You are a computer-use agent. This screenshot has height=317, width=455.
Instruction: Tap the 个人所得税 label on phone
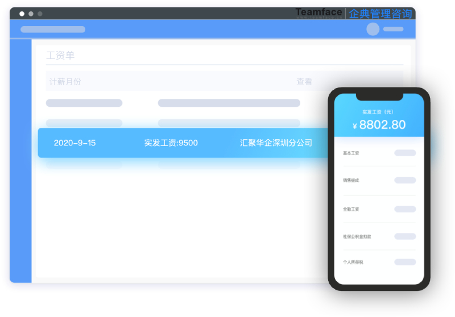353,262
